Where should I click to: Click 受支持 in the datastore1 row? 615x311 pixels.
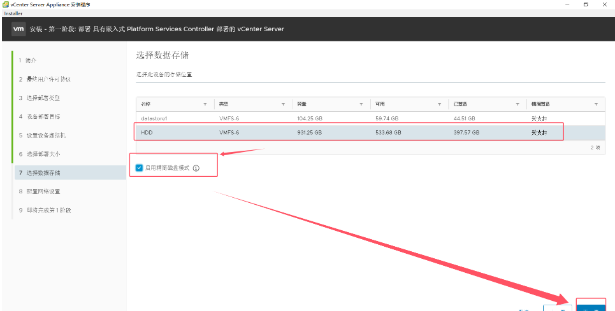click(x=539, y=118)
